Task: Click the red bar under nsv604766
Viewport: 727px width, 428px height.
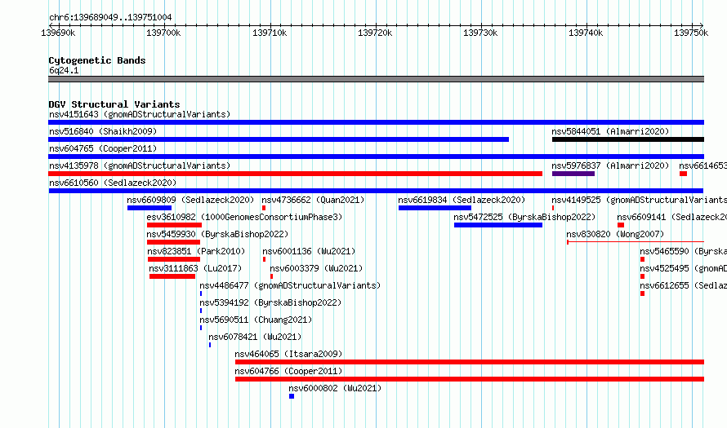Action: pyautogui.click(x=470, y=379)
